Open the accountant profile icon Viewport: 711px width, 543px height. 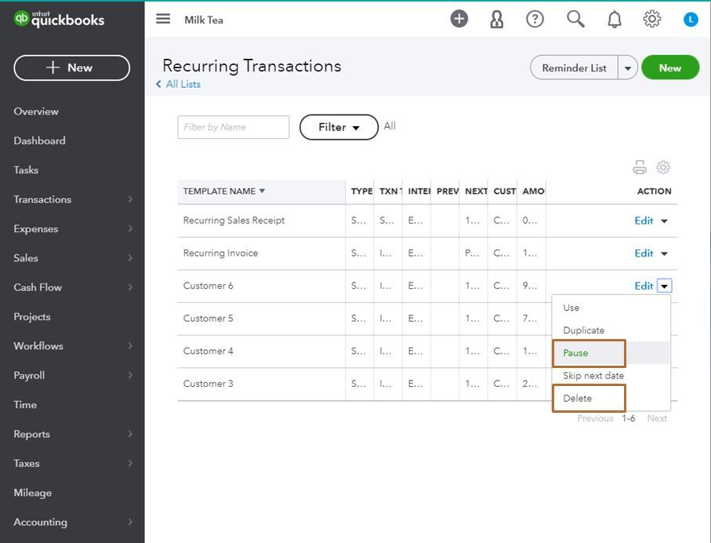point(497,19)
